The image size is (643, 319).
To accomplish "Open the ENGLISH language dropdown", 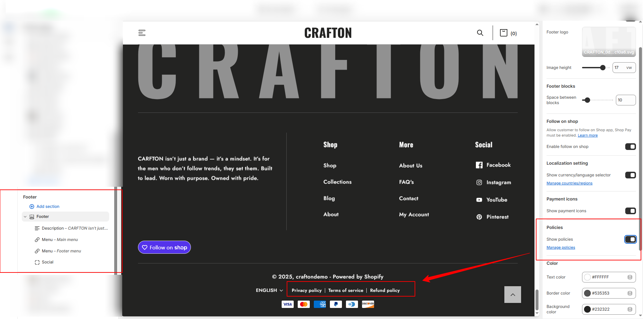I will click(269, 290).
